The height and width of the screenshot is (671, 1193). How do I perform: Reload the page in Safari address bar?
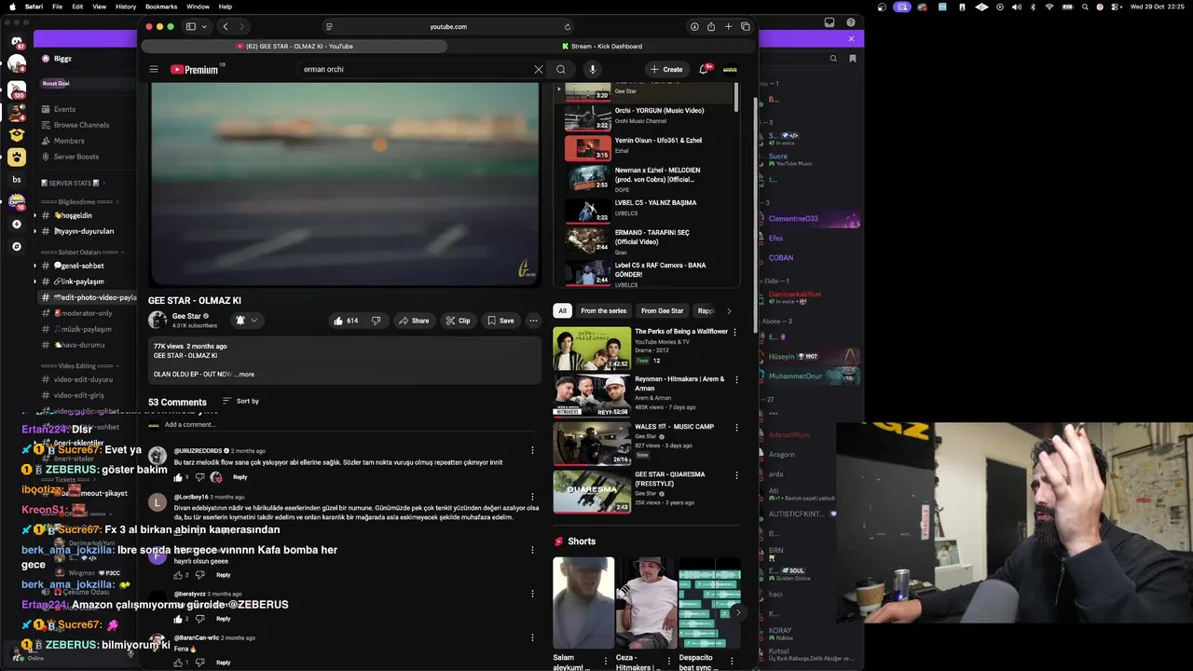pos(568,27)
